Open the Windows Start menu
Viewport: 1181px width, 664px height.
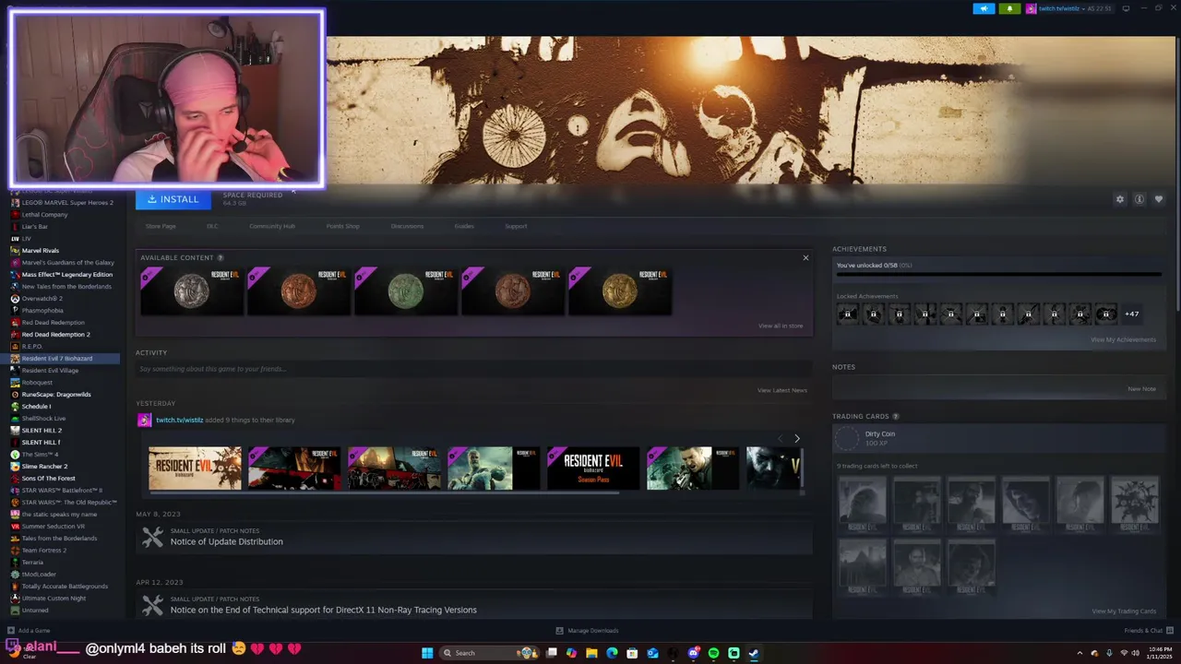coord(427,653)
